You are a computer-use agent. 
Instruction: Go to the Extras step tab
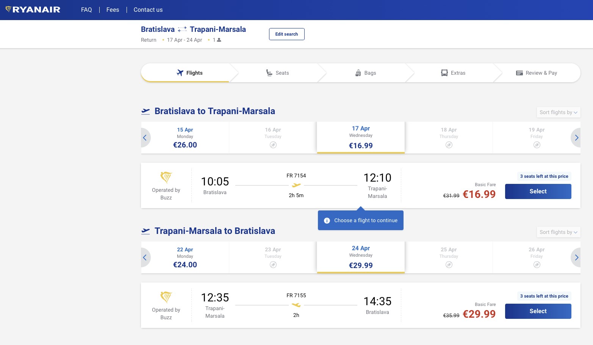(453, 73)
